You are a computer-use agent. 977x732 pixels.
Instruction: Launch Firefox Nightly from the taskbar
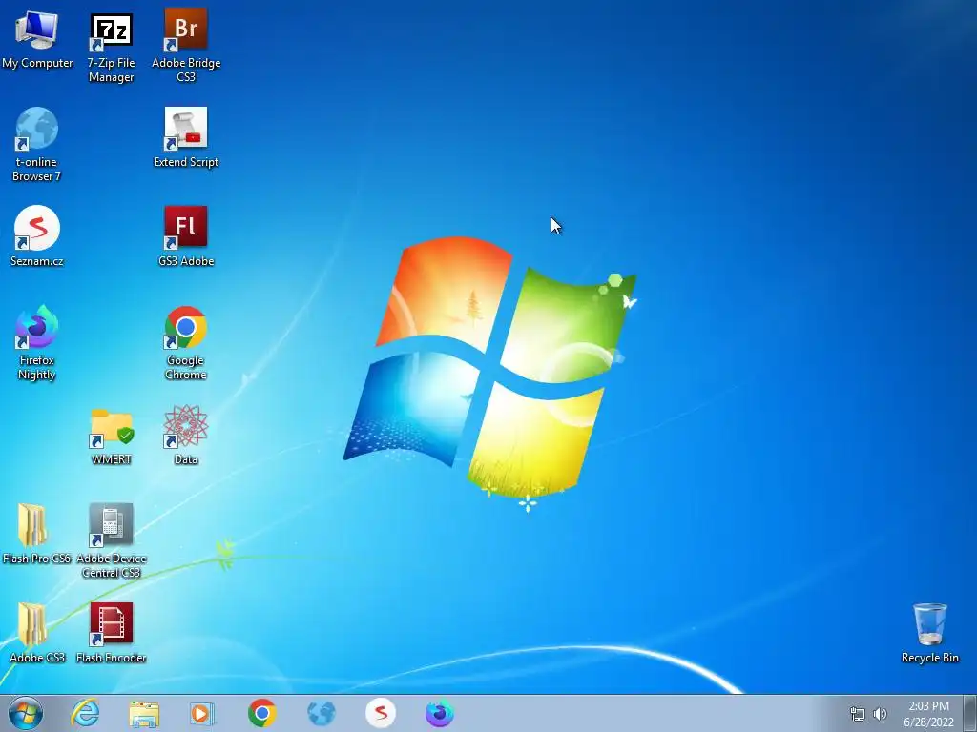click(x=439, y=713)
